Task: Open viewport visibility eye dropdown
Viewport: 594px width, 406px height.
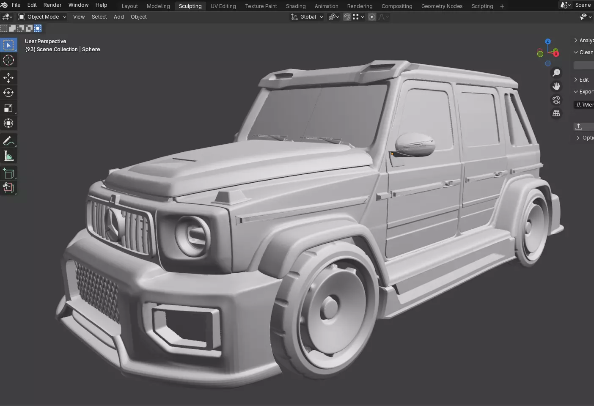Action: pos(586,16)
